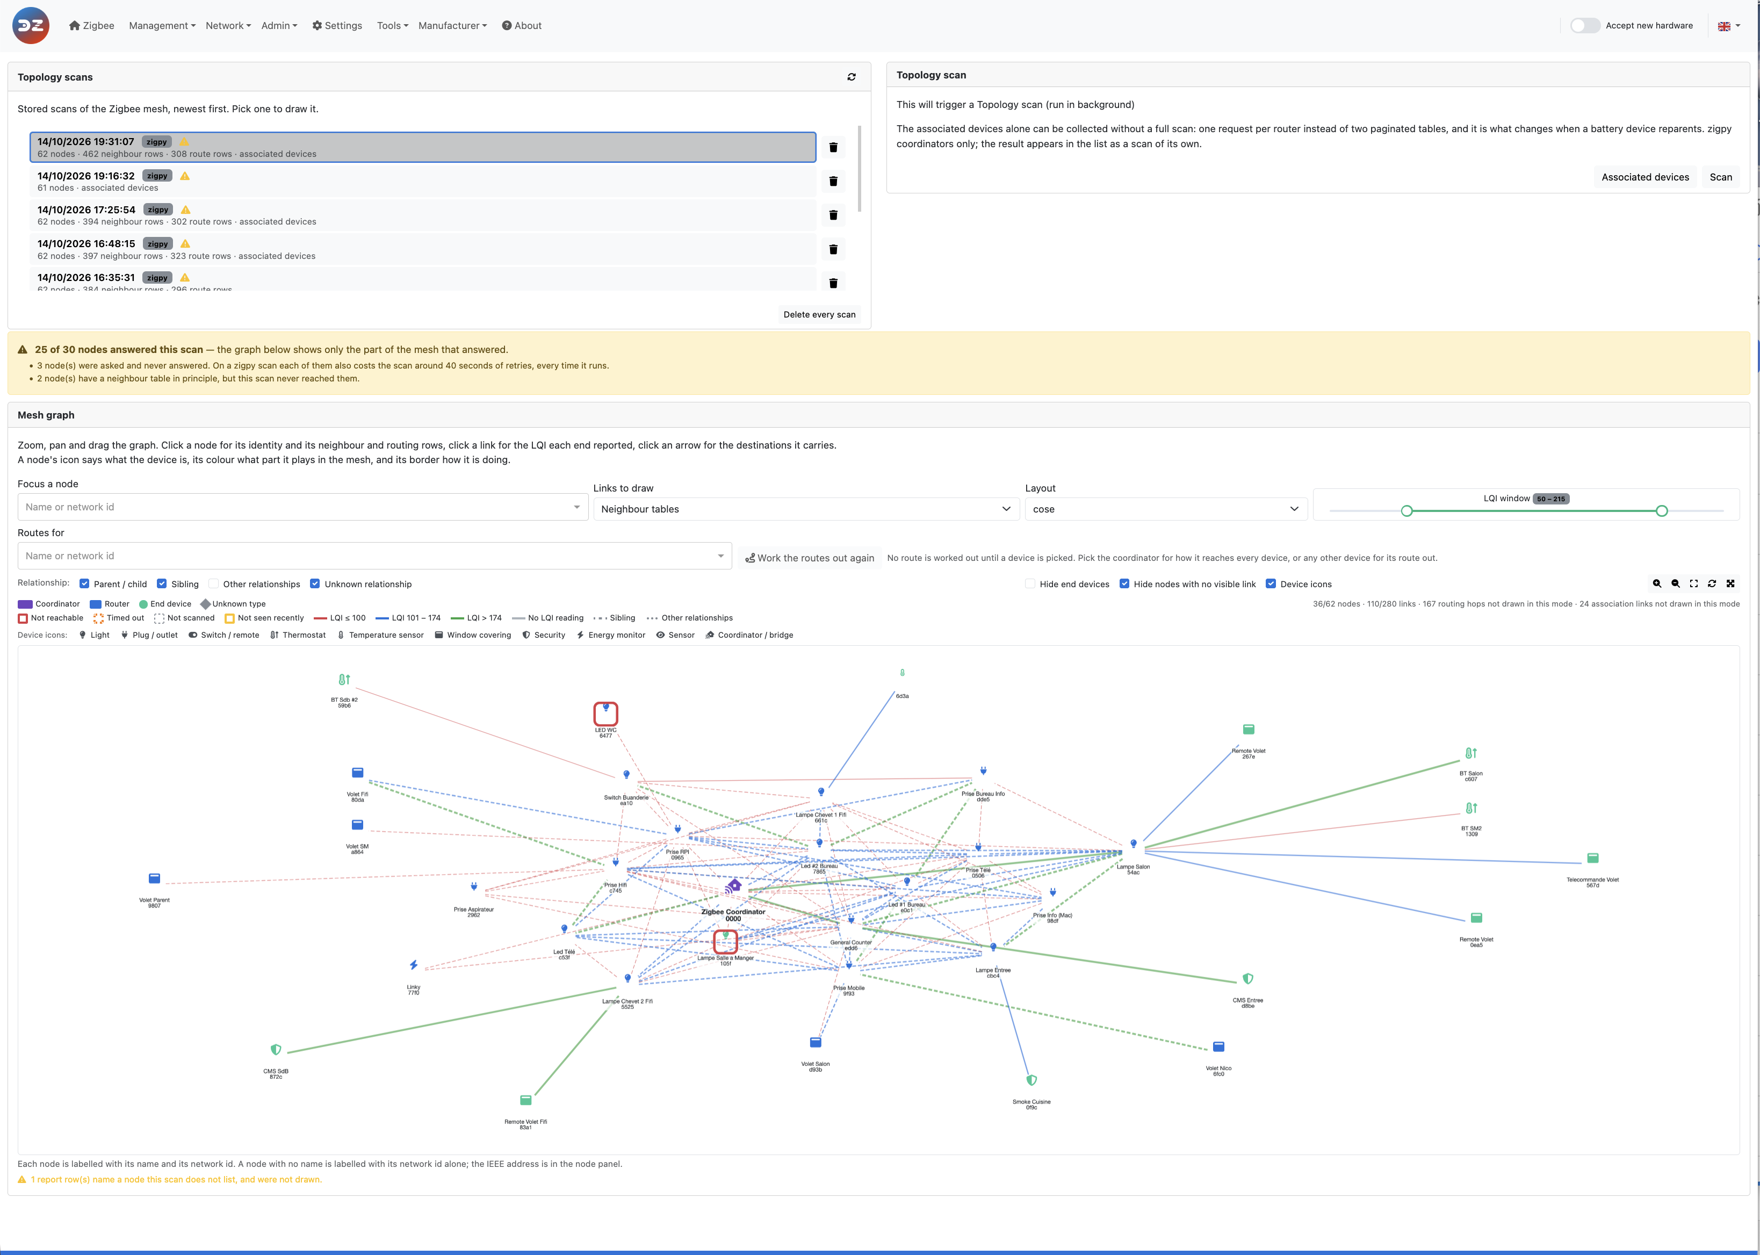This screenshot has height=1255, width=1760.
Task: Open the Manufacturer menu
Action: coord(453,25)
